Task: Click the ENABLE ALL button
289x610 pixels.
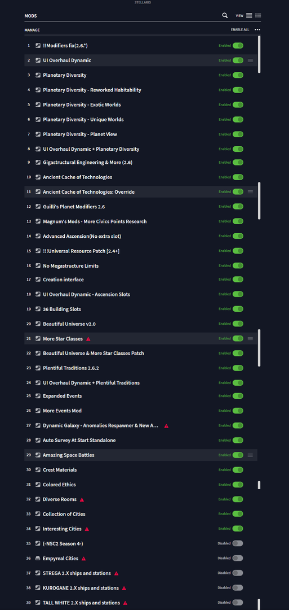Action: point(240,29)
